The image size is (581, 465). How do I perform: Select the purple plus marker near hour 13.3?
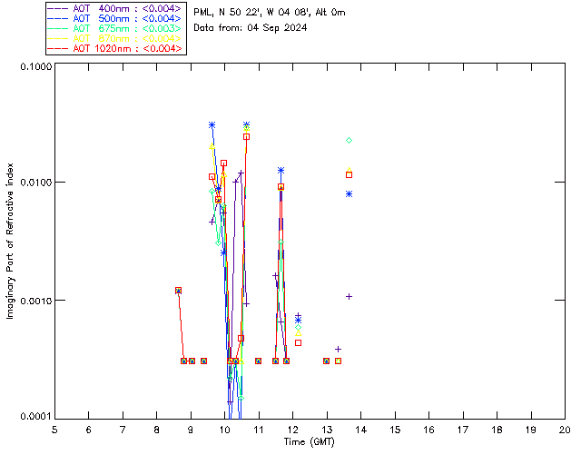(338, 350)
